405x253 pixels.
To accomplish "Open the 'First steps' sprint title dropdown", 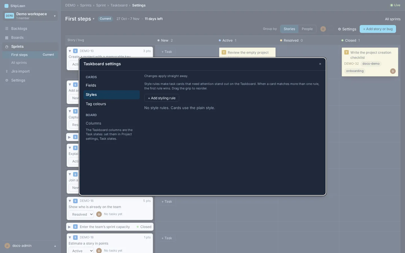I will (80, 19).
